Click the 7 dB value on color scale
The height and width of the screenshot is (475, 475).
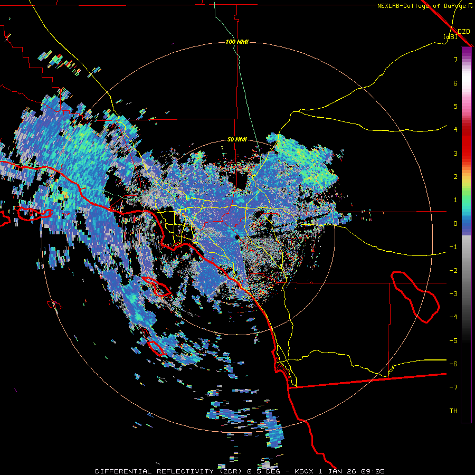coord(455,59)
